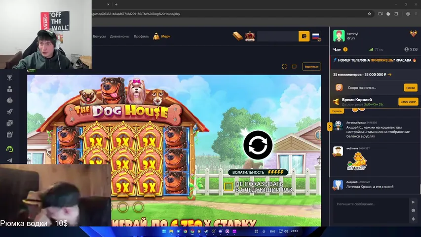Click the browser address bar URL
This screenshot has width=421, height=237.
(x=136, y=14)
